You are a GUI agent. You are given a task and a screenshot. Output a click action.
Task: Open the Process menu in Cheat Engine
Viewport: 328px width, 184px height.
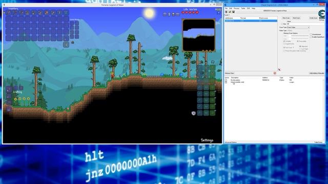click(237, 8)
